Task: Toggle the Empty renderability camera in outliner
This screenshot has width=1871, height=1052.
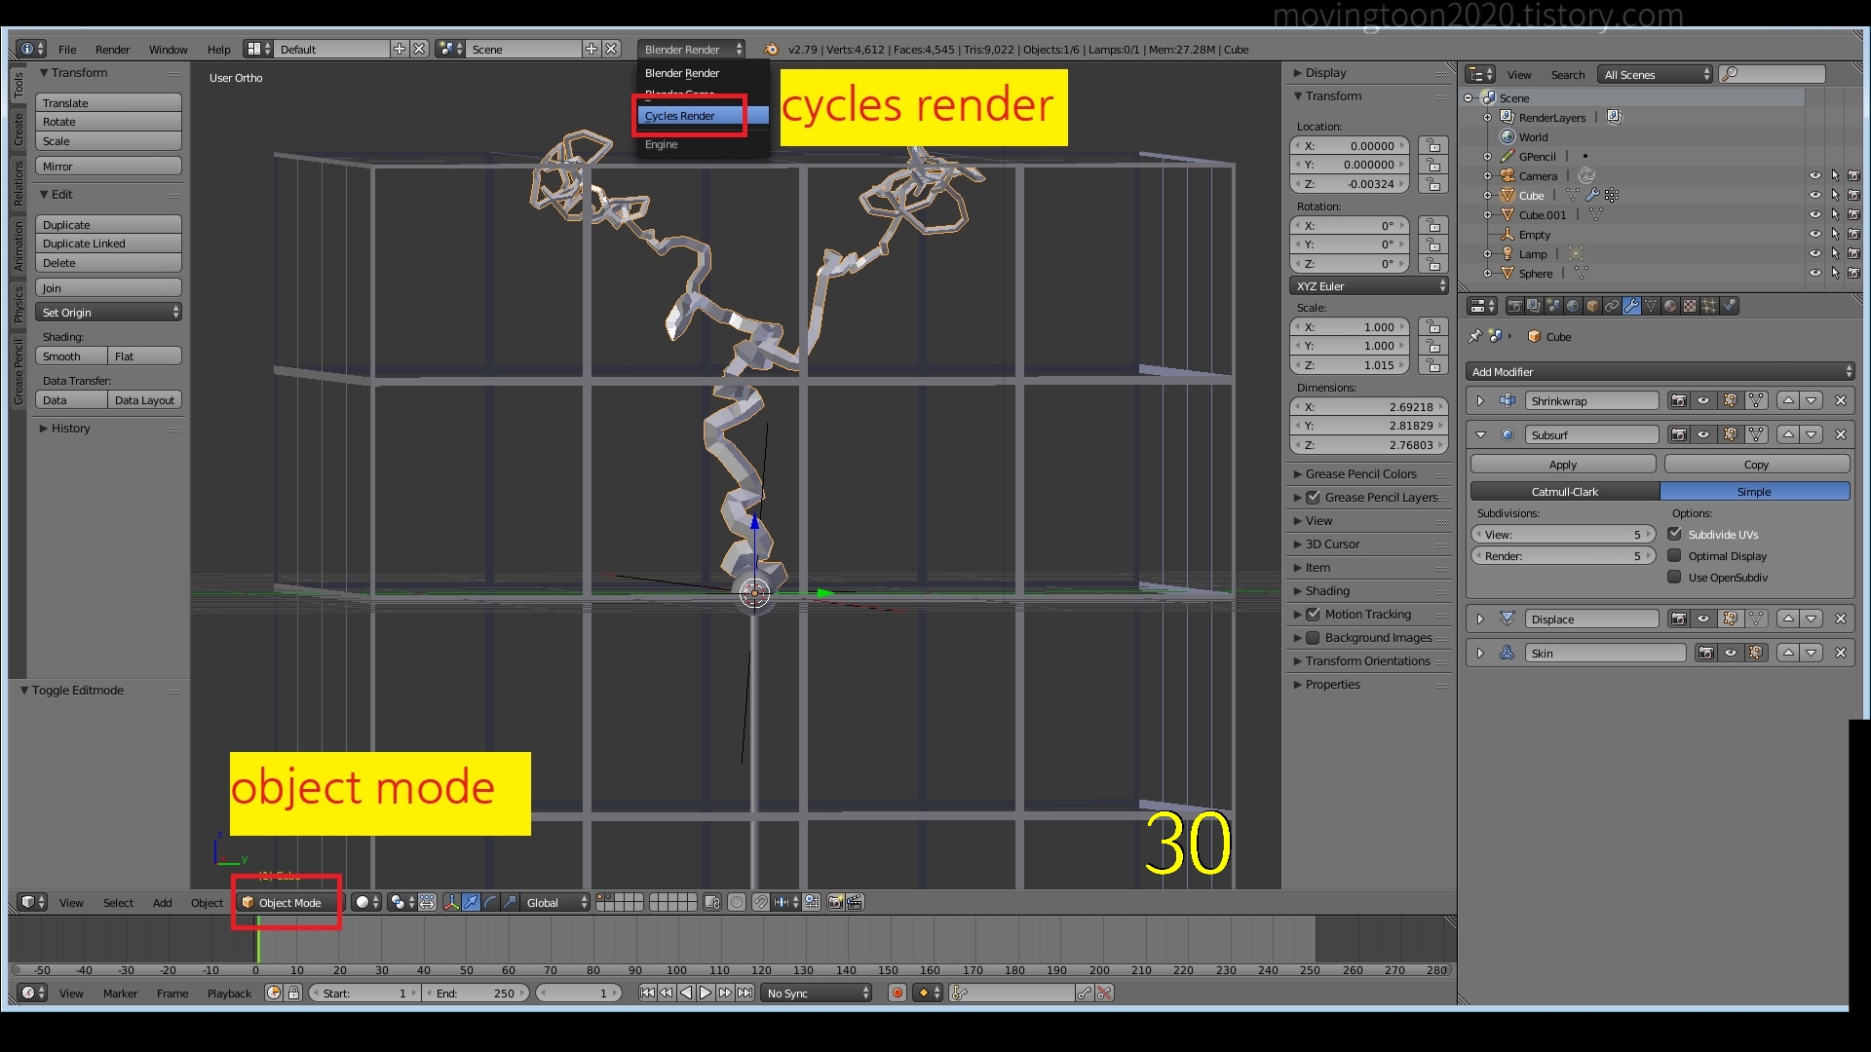Action: pyautogui.click(x=1853, y=234)
